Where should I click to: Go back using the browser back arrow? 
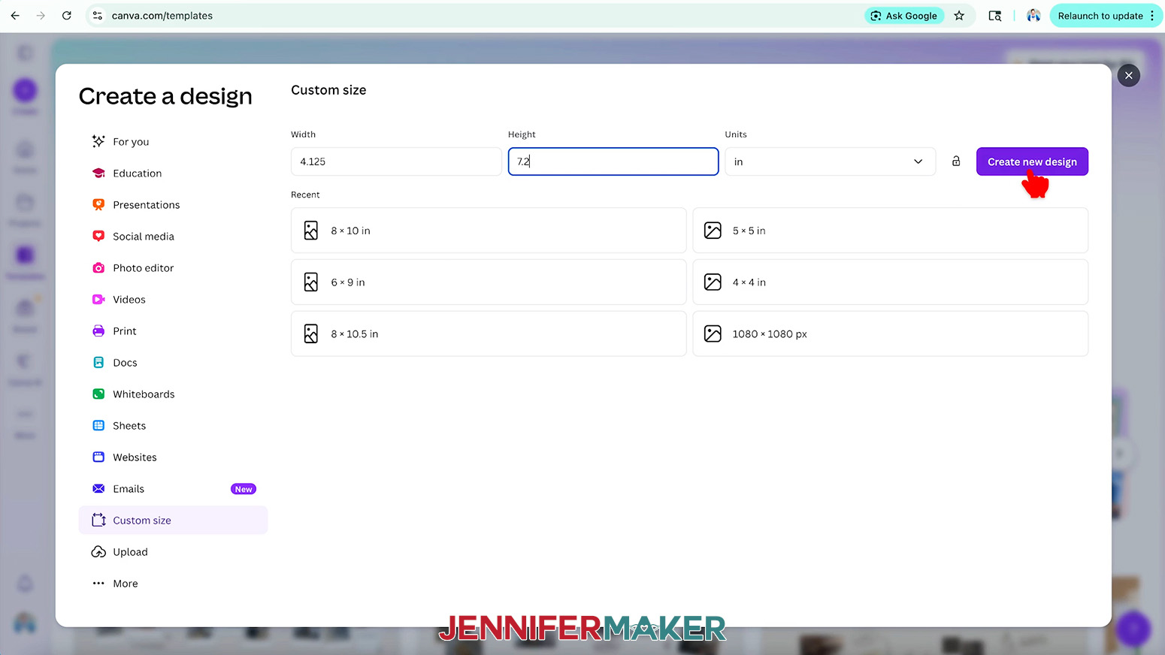[15, 16]
